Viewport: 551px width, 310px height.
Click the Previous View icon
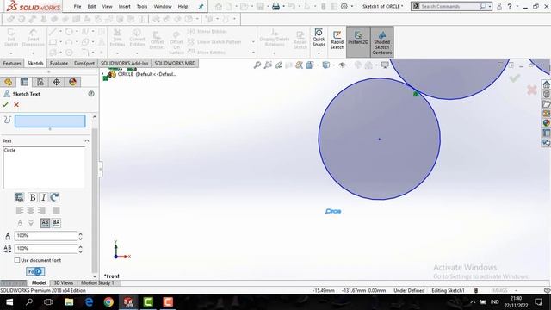coord(278,65)
